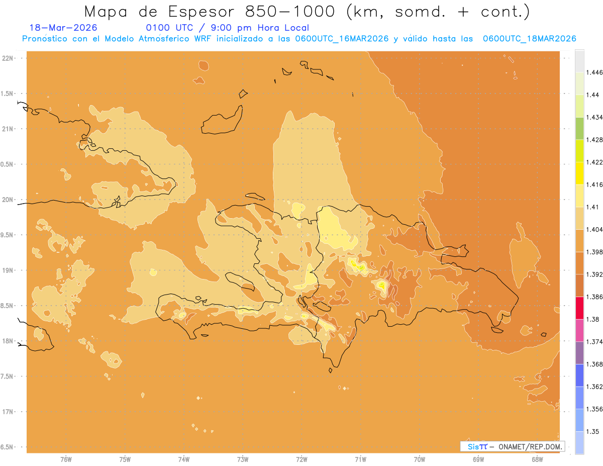The width and height of the screenshot is (603, 466).
Task: Click the legend value '1.434'
Action: [595, 117]
